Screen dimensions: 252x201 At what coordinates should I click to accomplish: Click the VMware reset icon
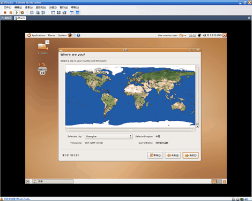22,12
